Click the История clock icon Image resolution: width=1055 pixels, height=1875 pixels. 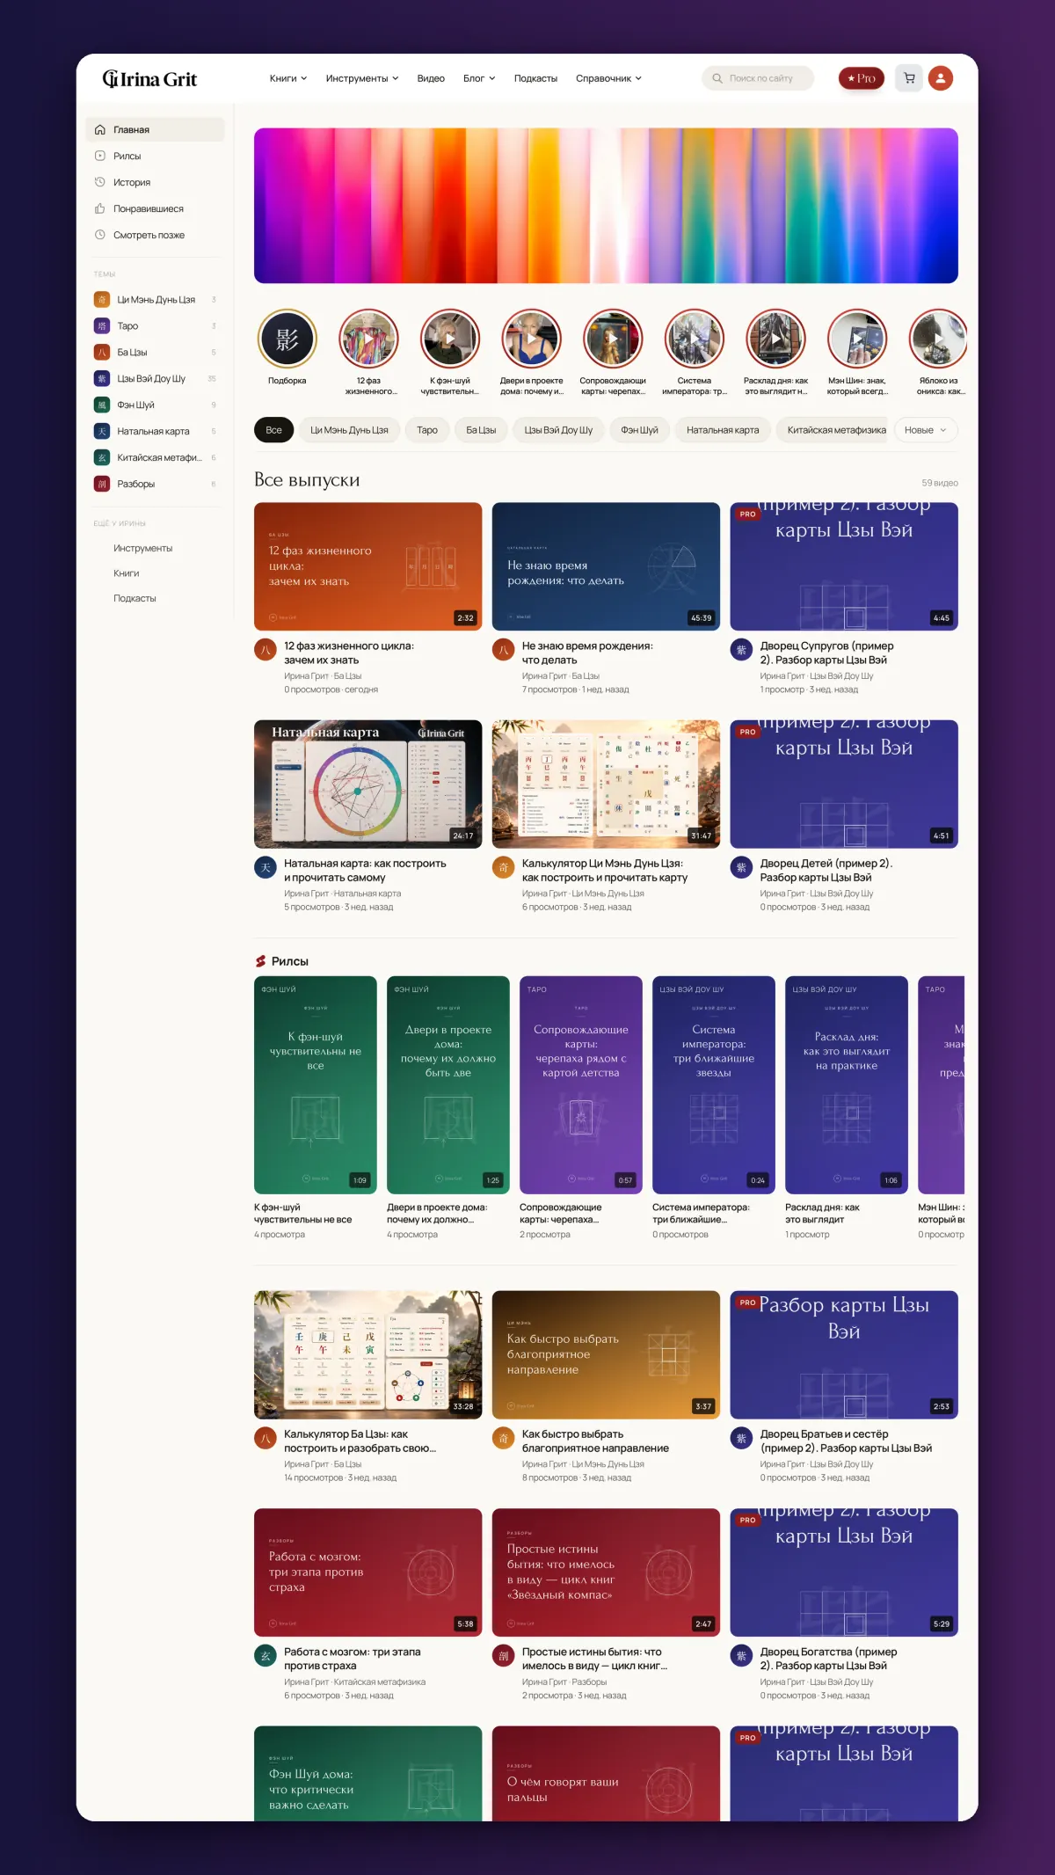coord(100,182)
